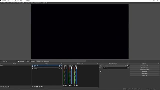The image size is (160, 90).
Task: Undock the Controles panel
Action: [x=159, y=64]
